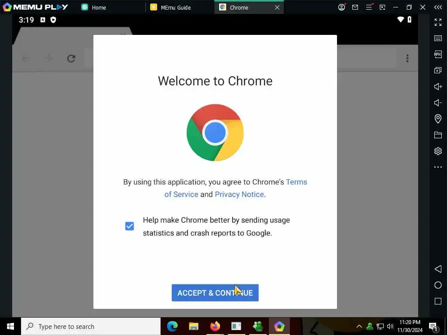Open the MEmu shared folder icon

pyautogui.click(x=438, y=135)
